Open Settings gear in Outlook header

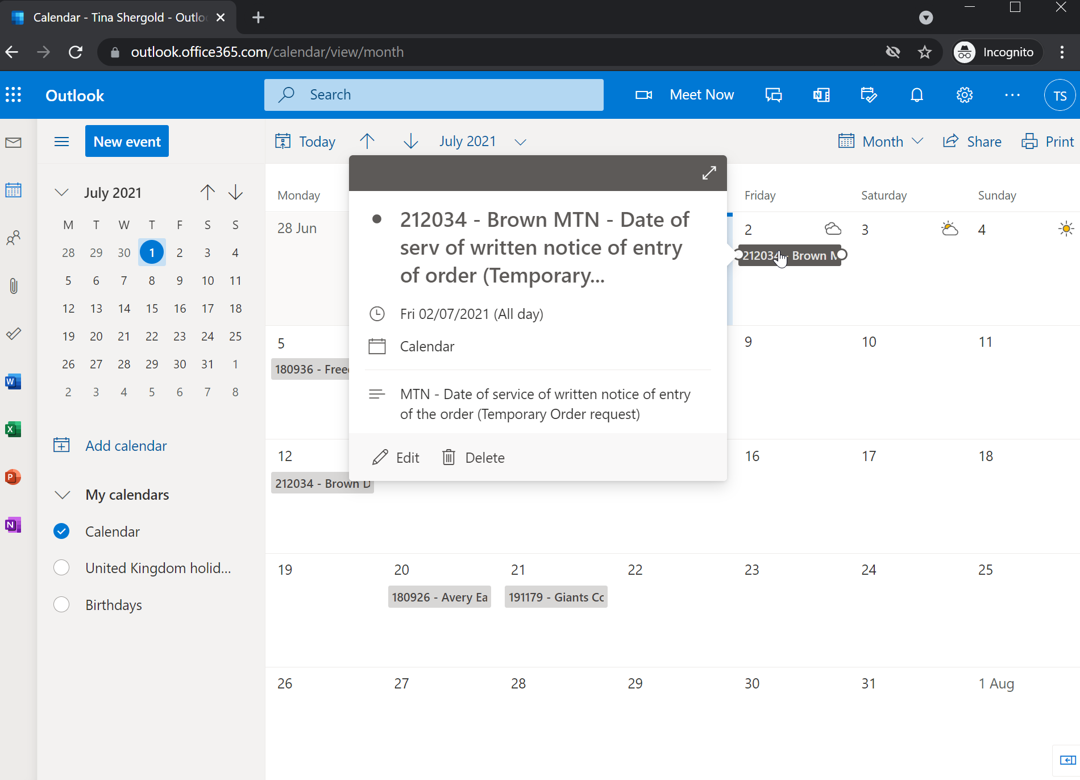(964, 95)
